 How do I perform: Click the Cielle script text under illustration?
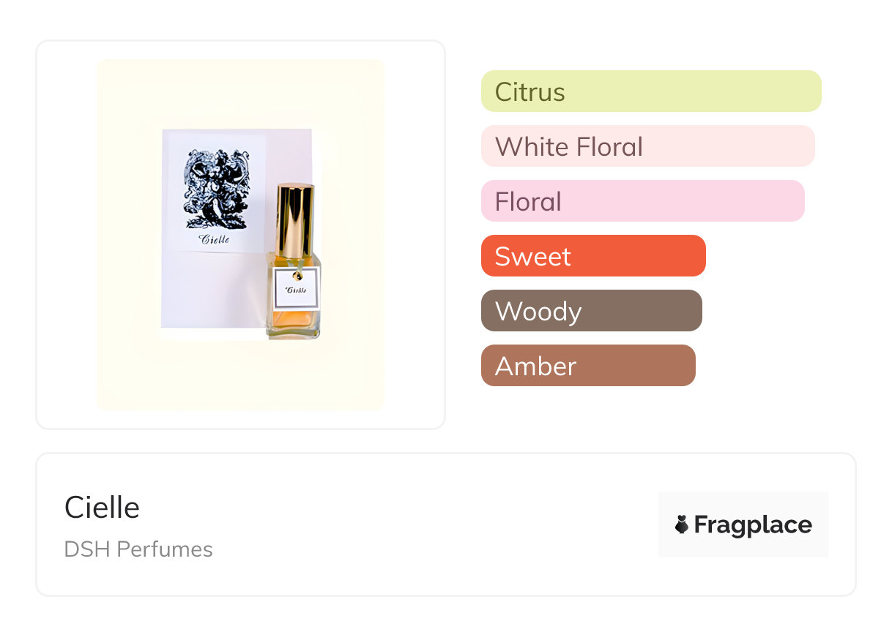coord(214,239)
